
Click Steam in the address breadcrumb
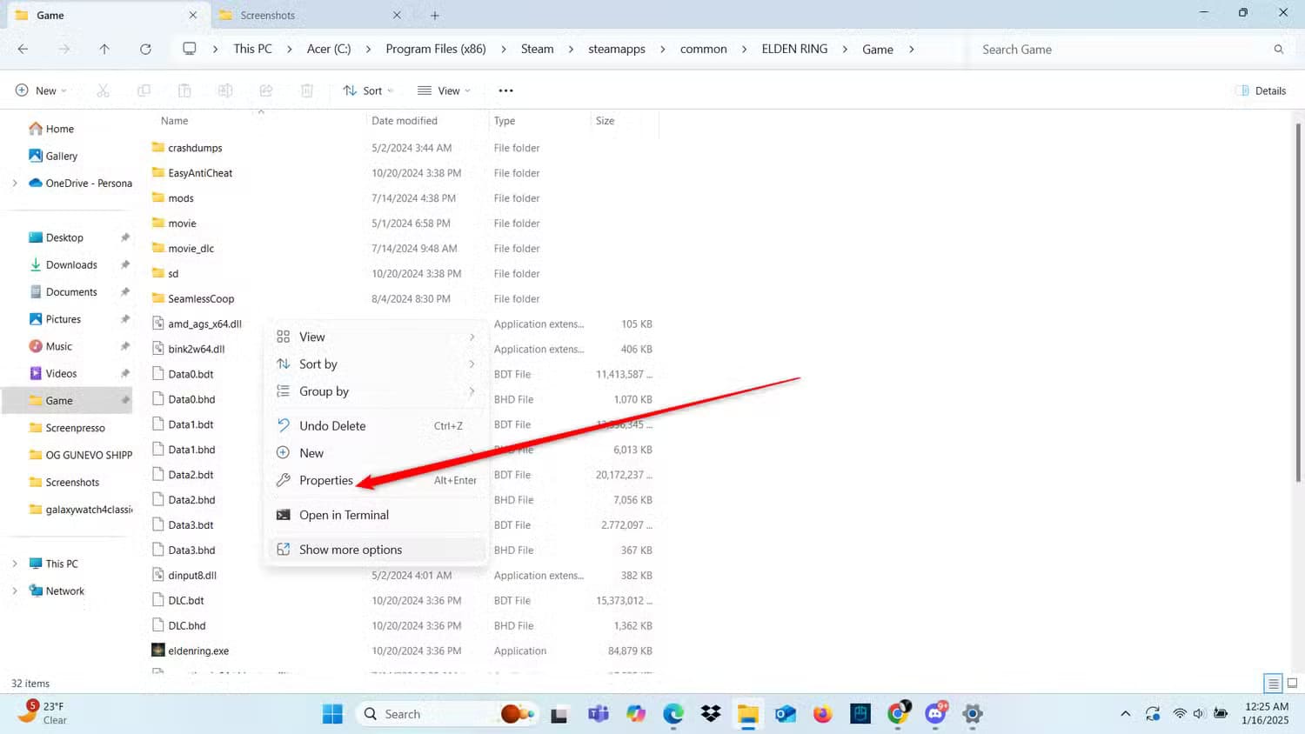537,50
